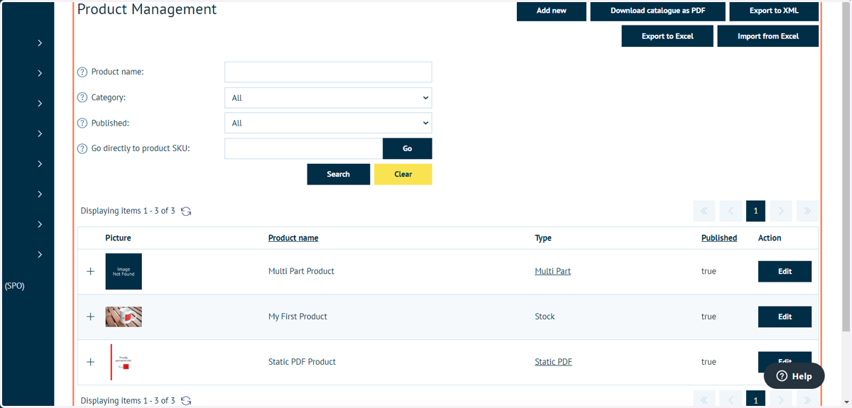Go to previous page in top pagination
The height and width of the screenshot is (408, 852).
731,211
